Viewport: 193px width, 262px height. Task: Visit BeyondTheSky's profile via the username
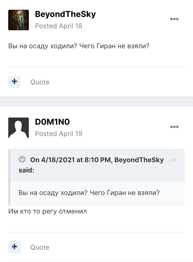(x=65, y=14)
